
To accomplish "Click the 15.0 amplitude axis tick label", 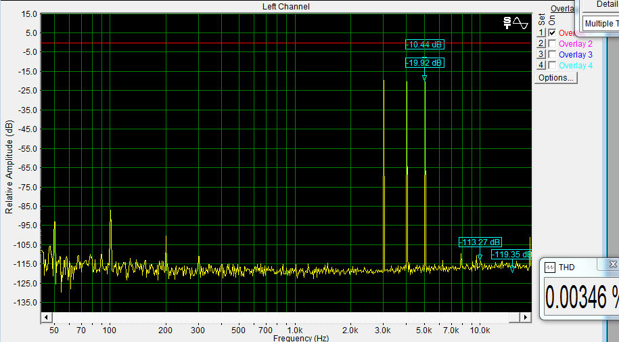I will pyautogui.click(x=29, y=14).
